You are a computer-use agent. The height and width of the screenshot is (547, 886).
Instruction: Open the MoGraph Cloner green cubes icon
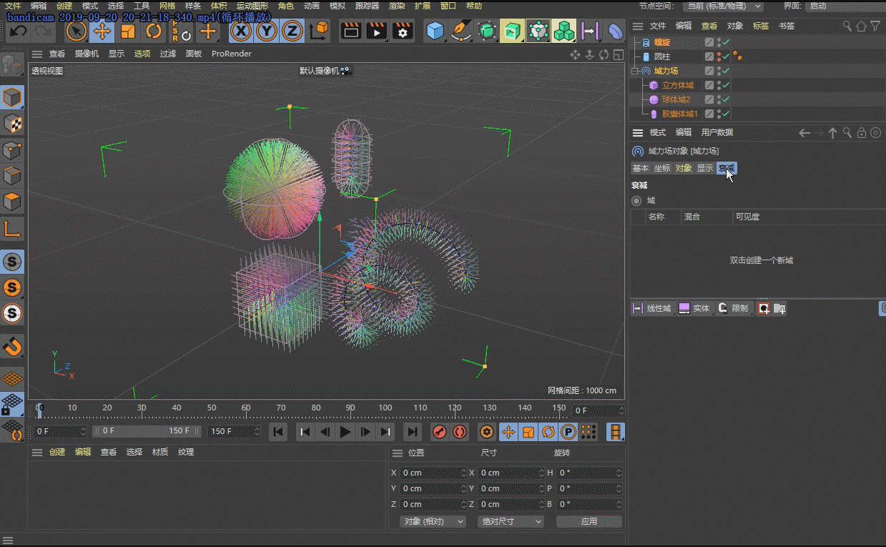tap(565, 31)
